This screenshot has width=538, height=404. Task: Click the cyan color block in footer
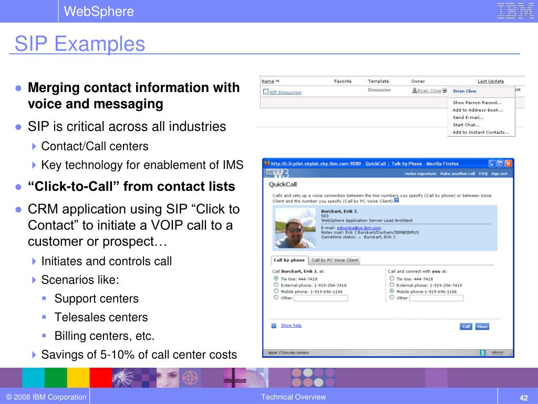[x=33, y=378]
